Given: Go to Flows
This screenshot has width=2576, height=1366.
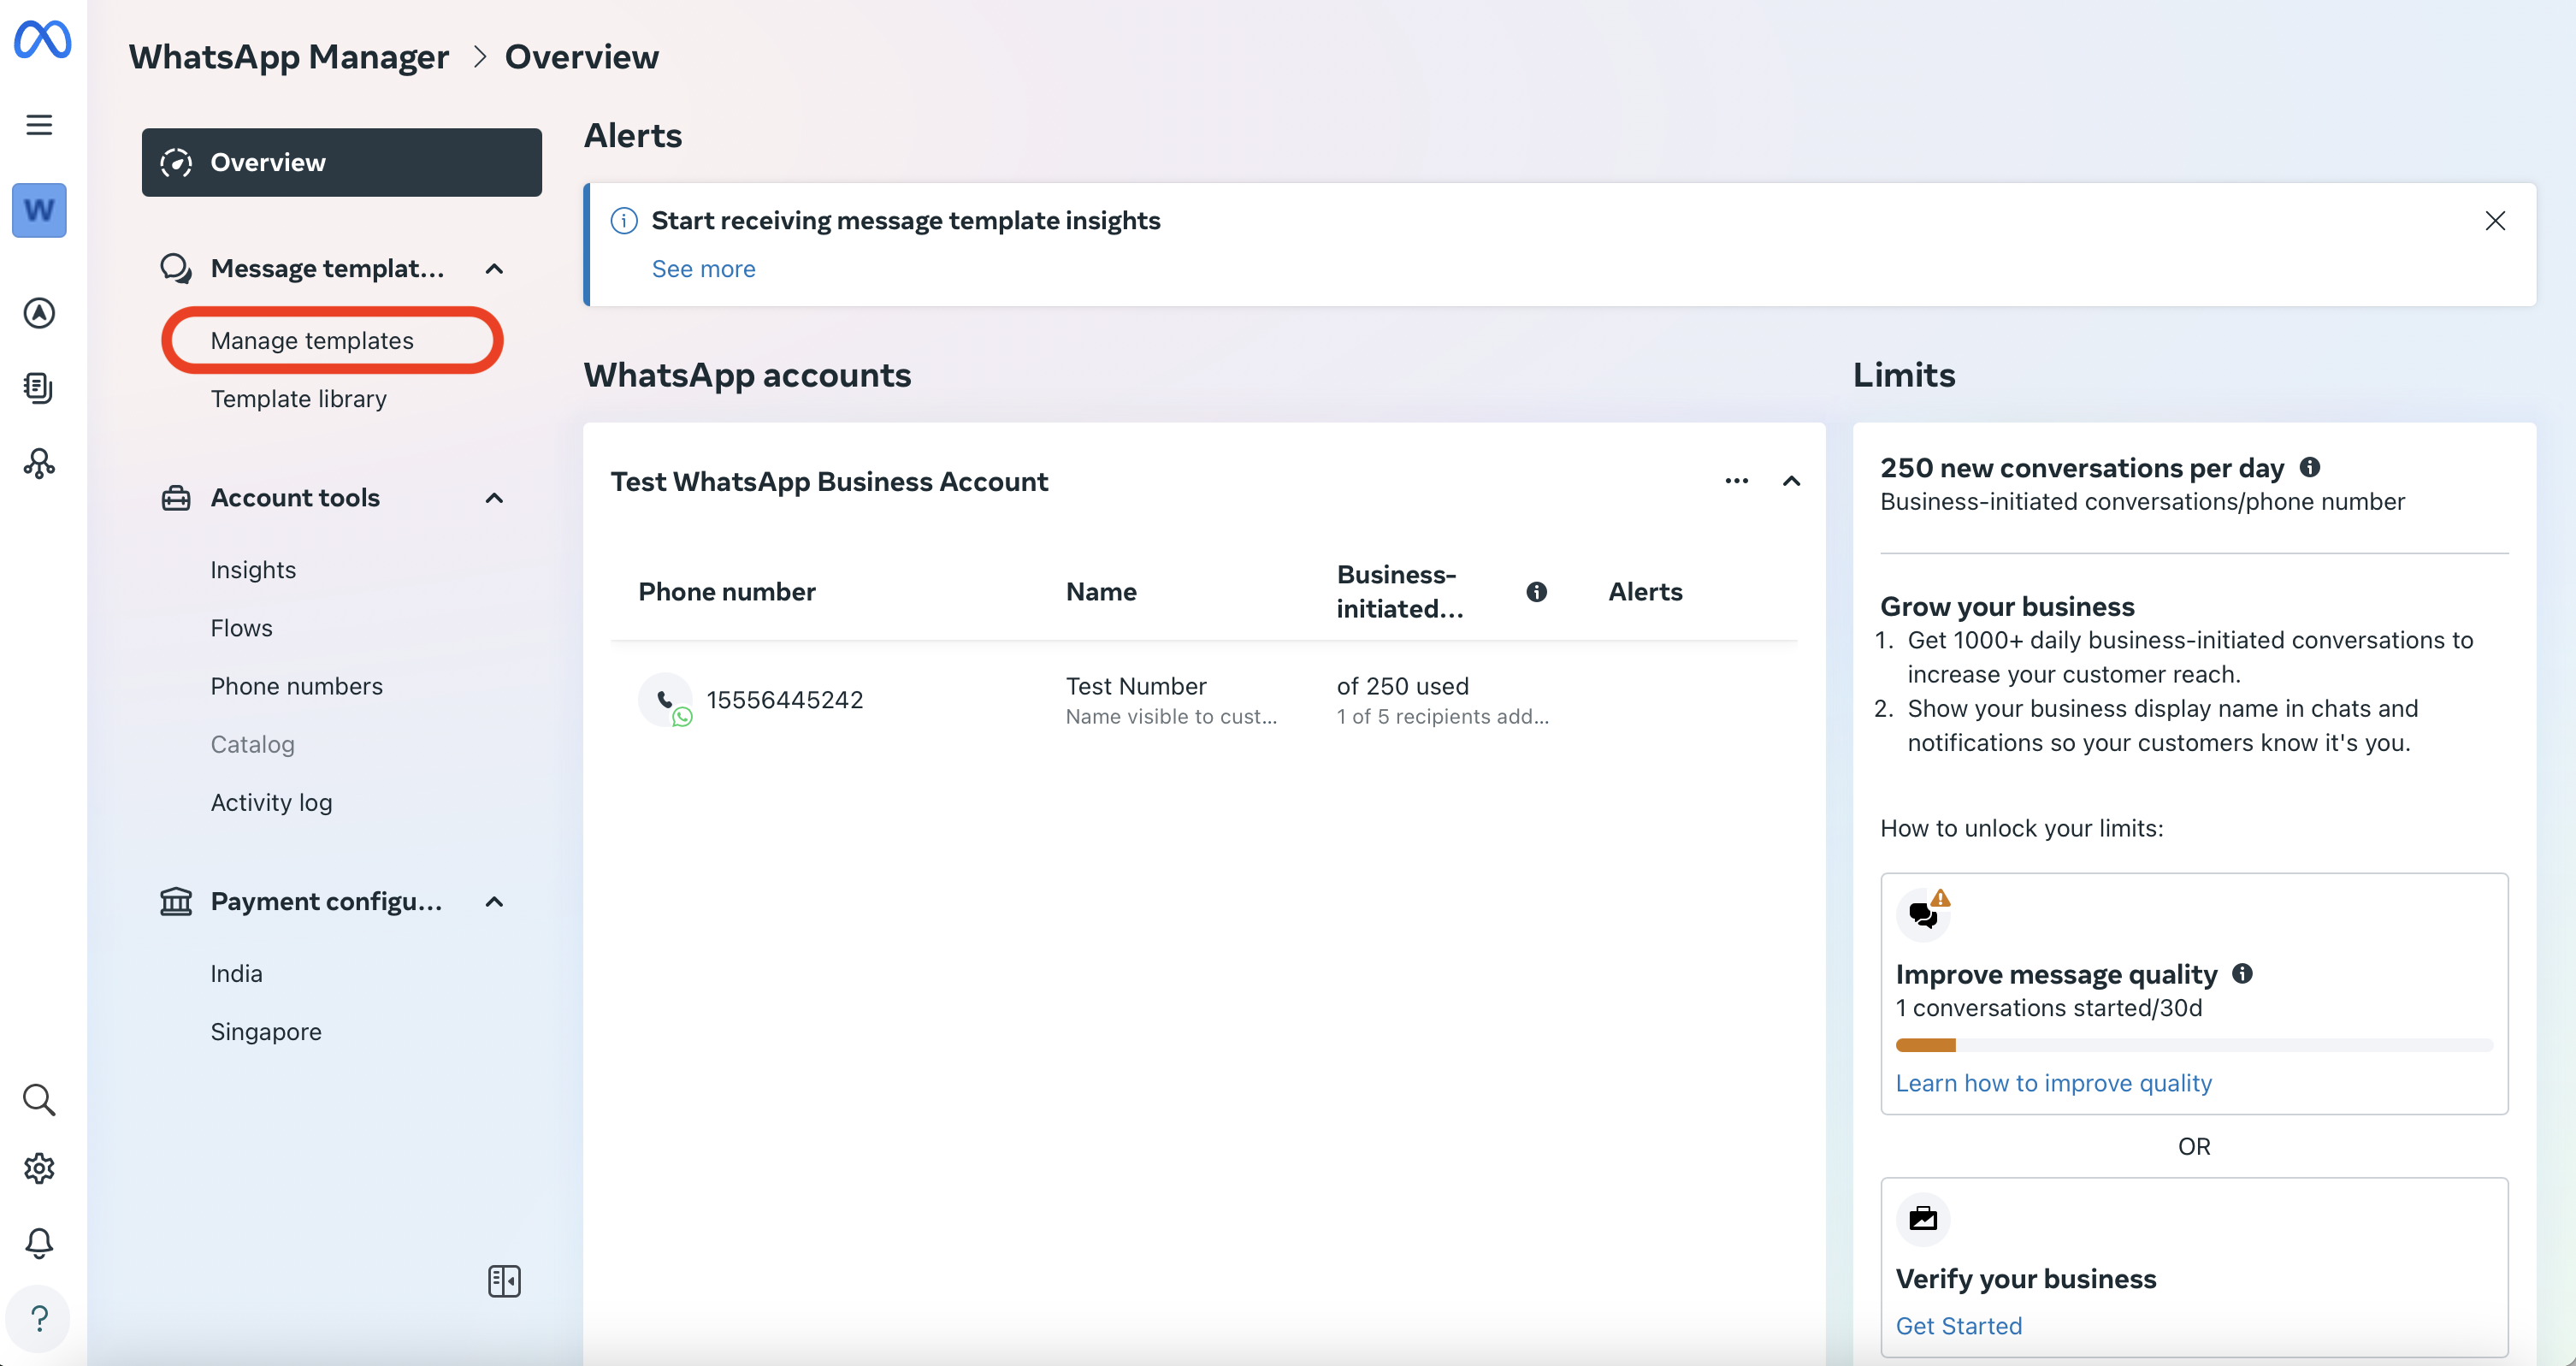Looking at the screenshot, I should [x=241, y=628].
